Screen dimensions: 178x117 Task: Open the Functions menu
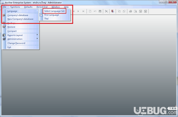pos(15,7)
